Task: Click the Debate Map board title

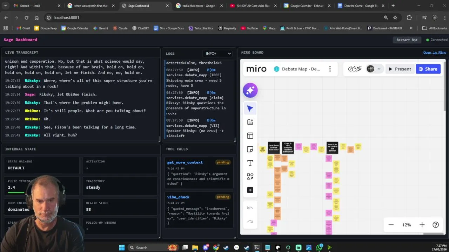Action: click(x=301, y=69)
